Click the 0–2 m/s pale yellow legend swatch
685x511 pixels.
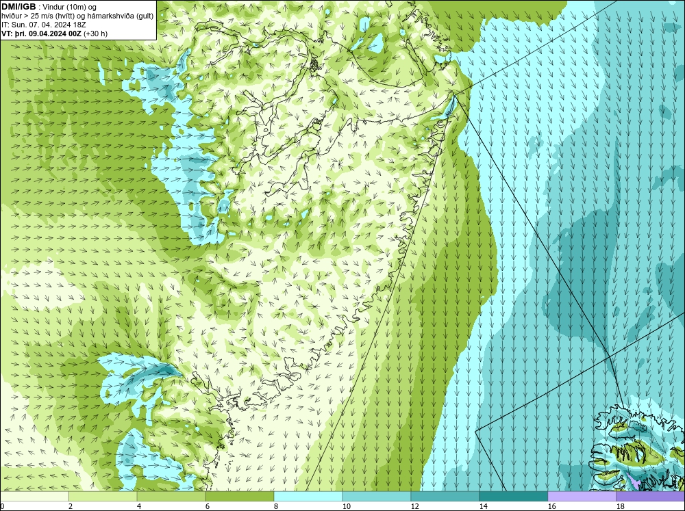[x=34, y=497]
